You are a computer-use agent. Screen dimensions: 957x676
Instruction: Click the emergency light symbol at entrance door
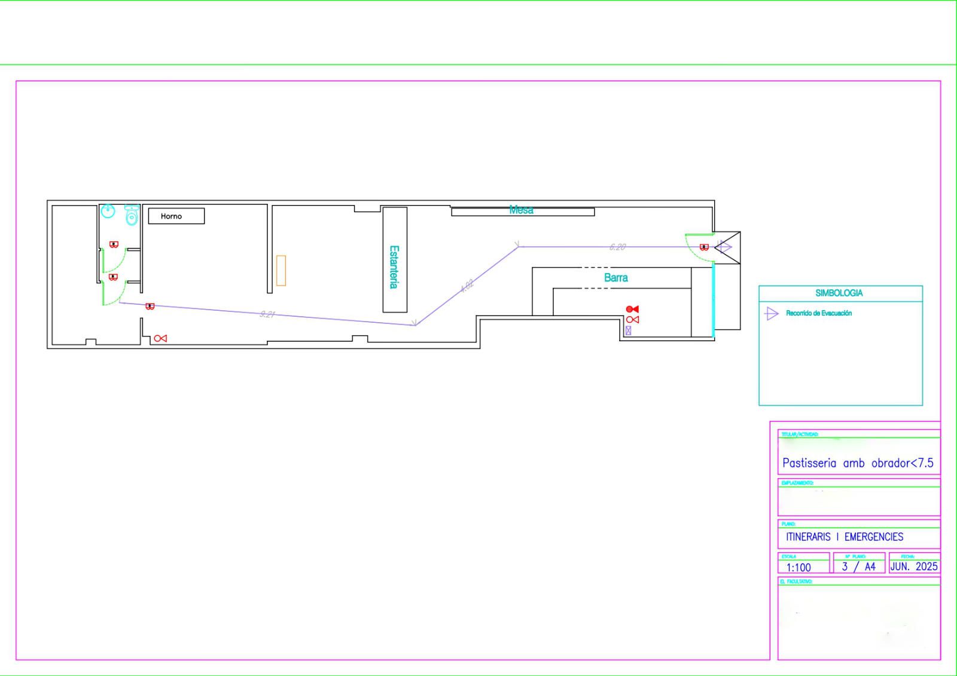pyautogui.click(x=704, y=247)
